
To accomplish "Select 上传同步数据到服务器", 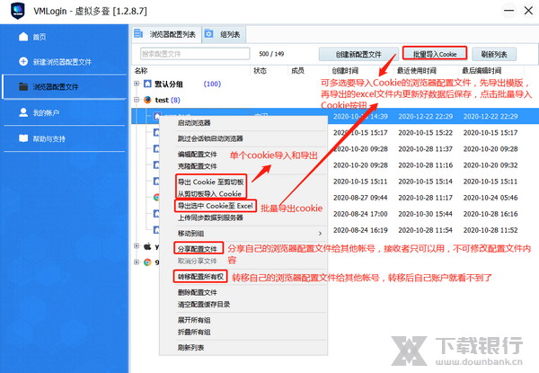I will pos(210,218).
